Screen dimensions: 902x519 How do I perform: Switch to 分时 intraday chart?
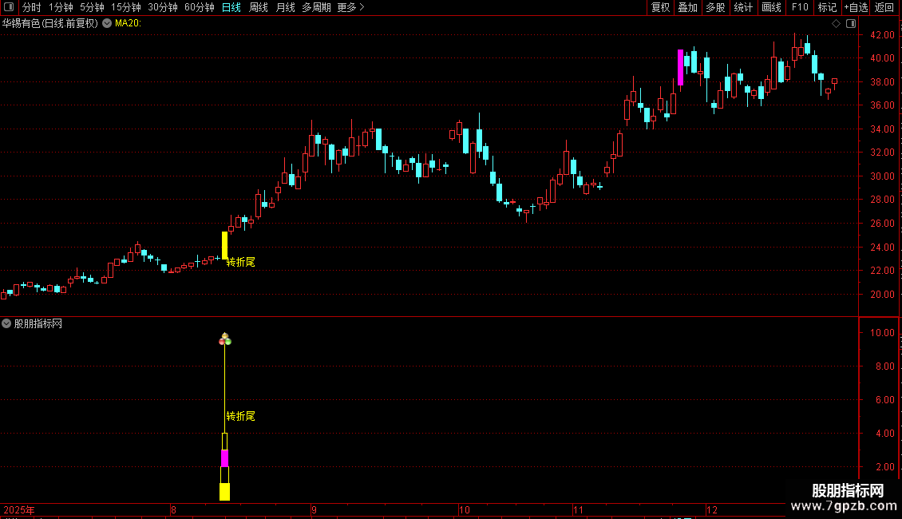pos(32,7)
